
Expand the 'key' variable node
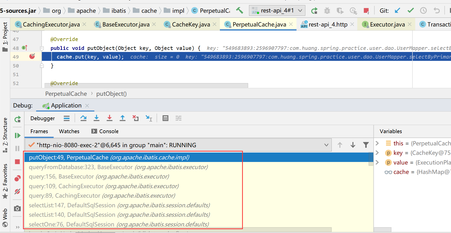pyautogui.click(x=377, y=153)
